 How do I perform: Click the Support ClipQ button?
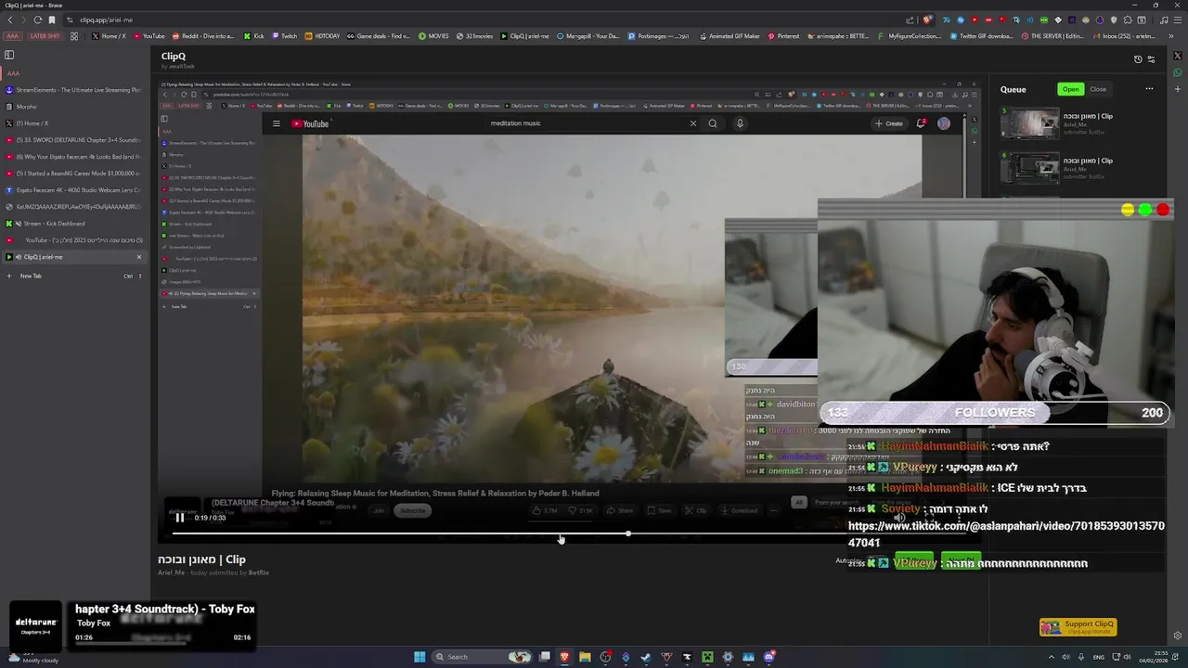pos(1078,627)
